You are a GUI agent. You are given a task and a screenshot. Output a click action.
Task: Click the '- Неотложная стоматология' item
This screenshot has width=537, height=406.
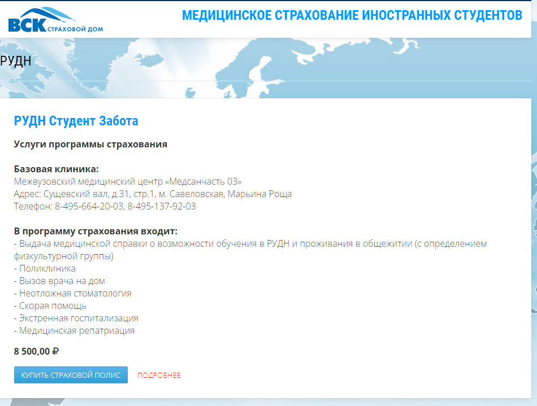(73, 294)
